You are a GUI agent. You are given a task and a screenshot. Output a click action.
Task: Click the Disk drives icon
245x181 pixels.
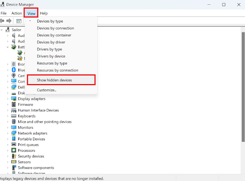click(x=14, y=93)
